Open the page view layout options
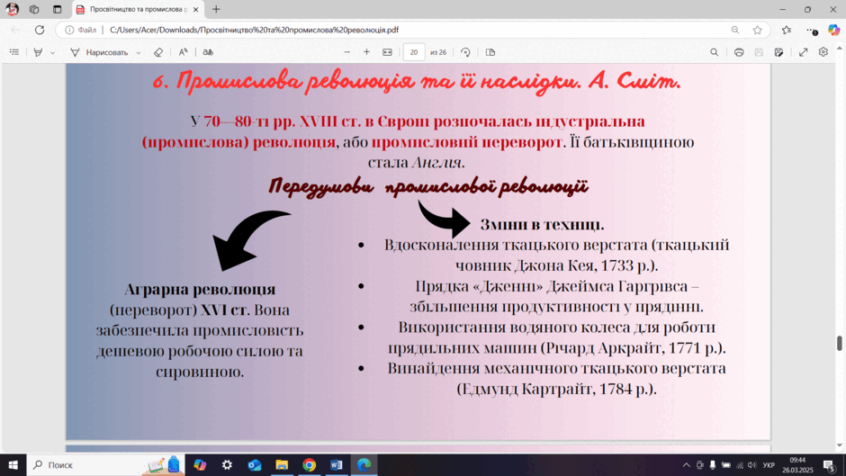Screen dimensions: 846x476 (490, 52)
